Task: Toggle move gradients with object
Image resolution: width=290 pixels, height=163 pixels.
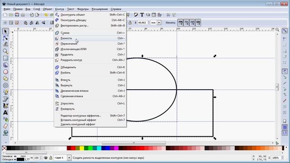Action: point(192,23)
